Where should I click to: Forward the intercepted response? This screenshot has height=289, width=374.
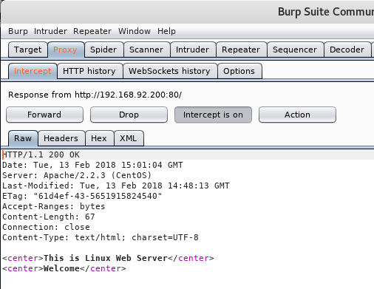click(44, 115)
